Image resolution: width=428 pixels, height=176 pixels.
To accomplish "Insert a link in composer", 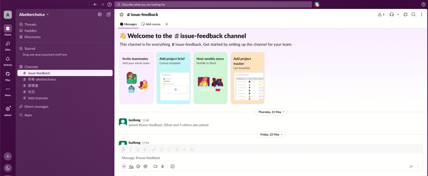I will 154,149.
